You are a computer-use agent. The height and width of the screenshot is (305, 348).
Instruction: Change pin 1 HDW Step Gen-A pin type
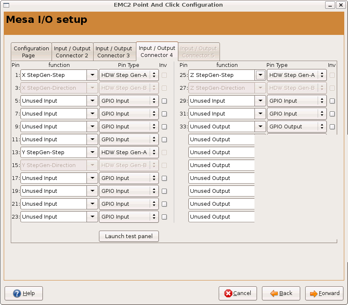[129, 75]
